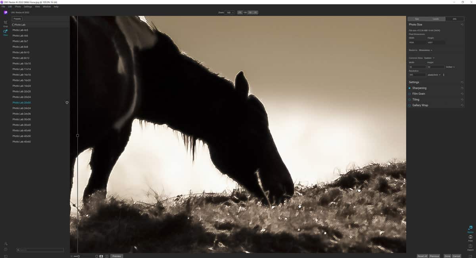Image resolution: width=476 pixels, height=258 pixels.
Task: Switch to the Levels tab
Action: click(x=436, y=19)
